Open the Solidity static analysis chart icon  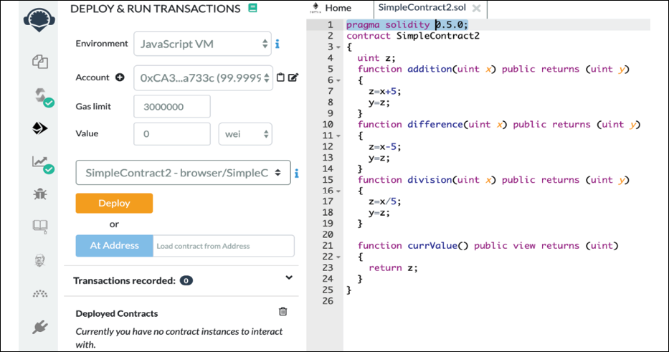42,164
